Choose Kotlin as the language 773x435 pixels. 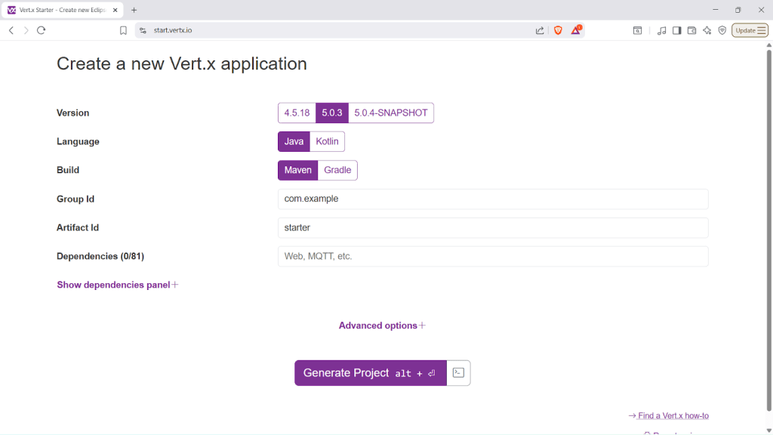click(x=327, y=142)
